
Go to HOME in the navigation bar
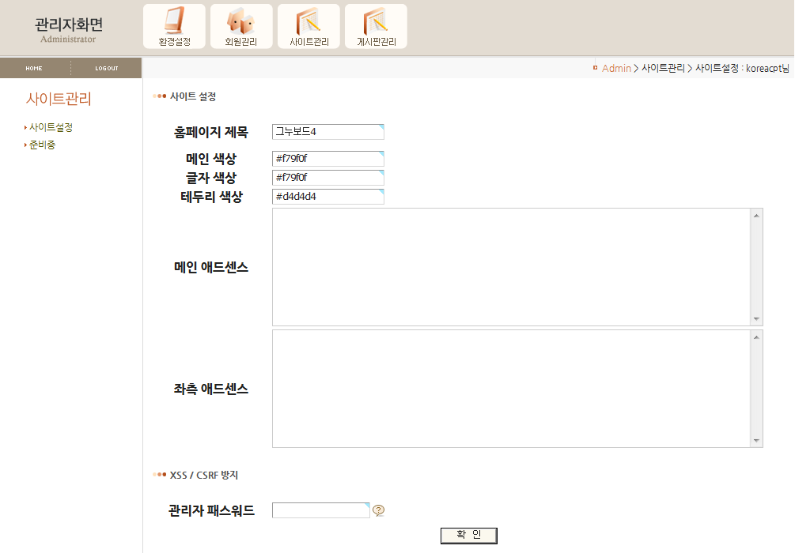click(x=34, y=69)
